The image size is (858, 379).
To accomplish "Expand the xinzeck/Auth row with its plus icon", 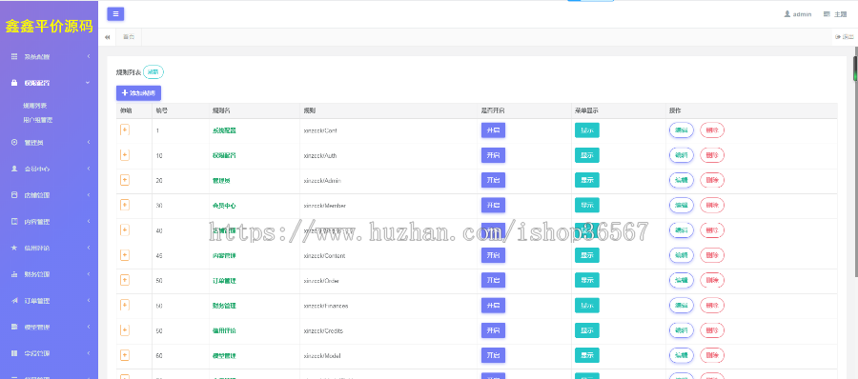I will [x=125, y=155].
